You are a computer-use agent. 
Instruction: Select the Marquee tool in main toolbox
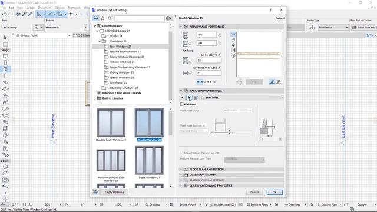[x=5, y=45]
